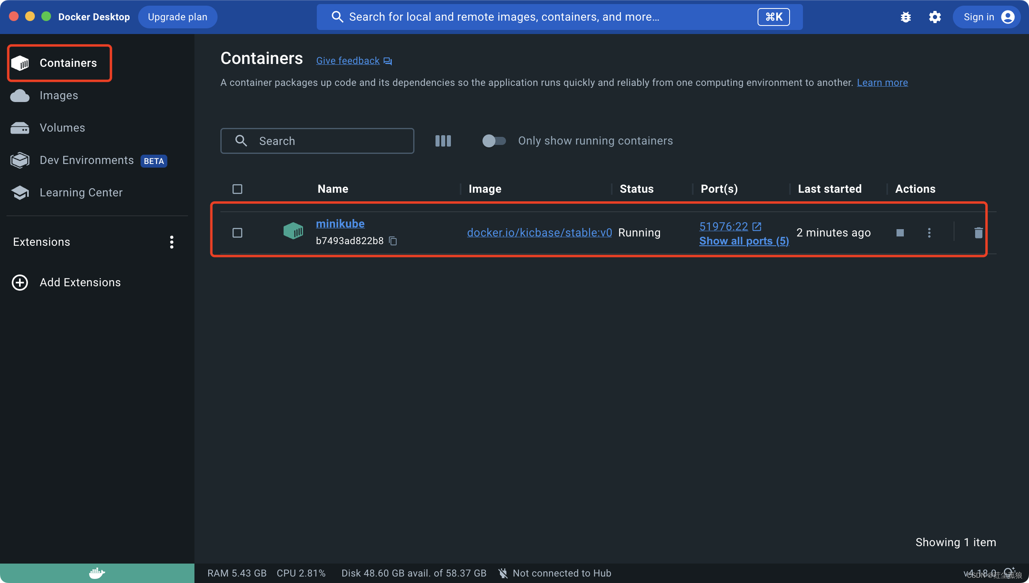Stop the minikube container
This screenshot has height=583, width=1029.
pyautogui.click(x=900, y=233)
